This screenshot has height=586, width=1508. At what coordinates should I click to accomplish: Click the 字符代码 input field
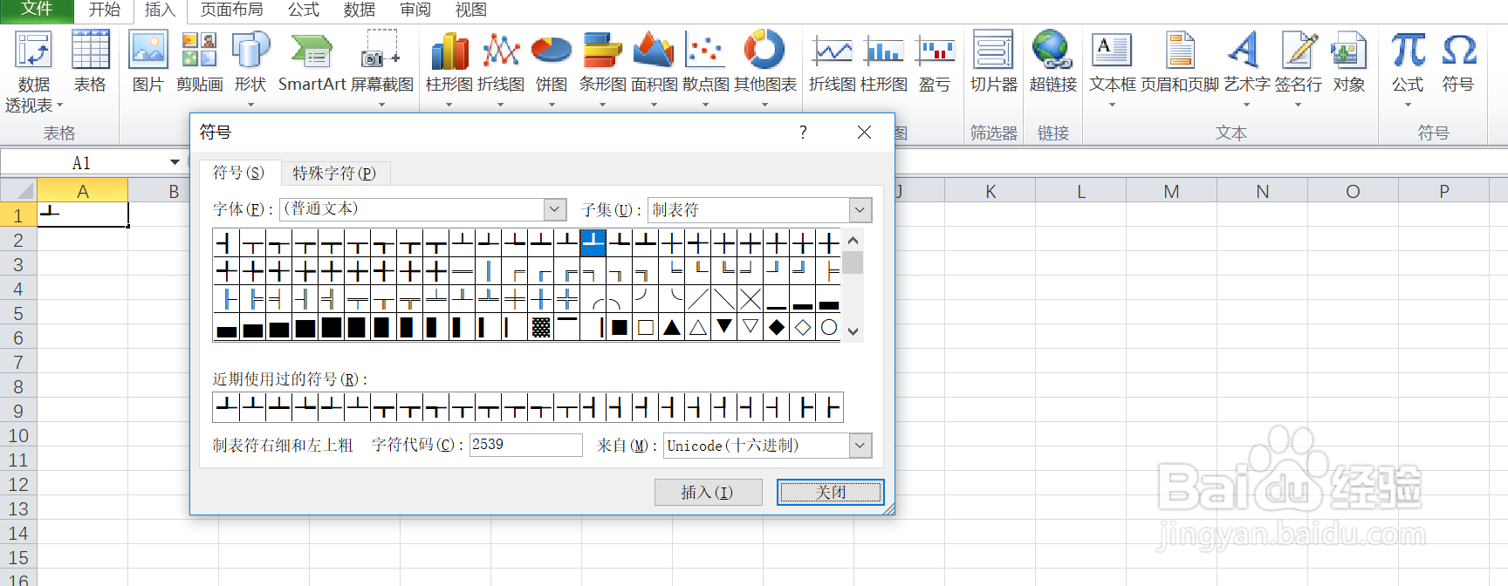[x=525, y=445]
